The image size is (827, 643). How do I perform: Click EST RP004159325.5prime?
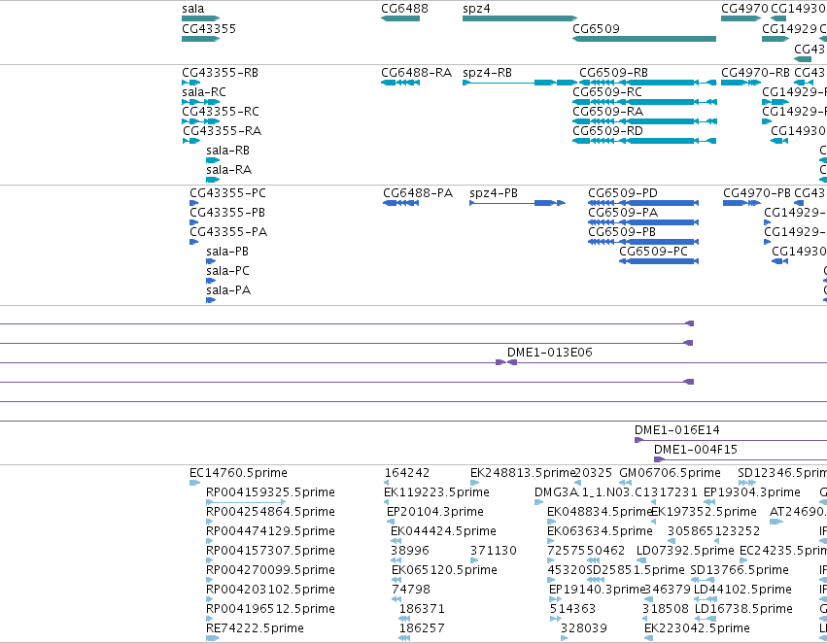[246, 502]
